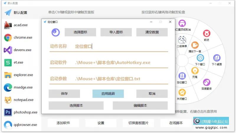Viewport: 236px width, 133px height.
Task: Select the qqbrowser.exe icon
Action: tap(8, 125)
